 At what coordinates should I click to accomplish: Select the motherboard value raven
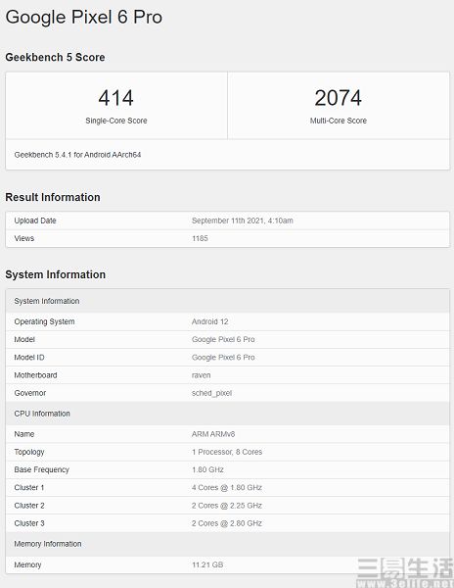point(201,375)
